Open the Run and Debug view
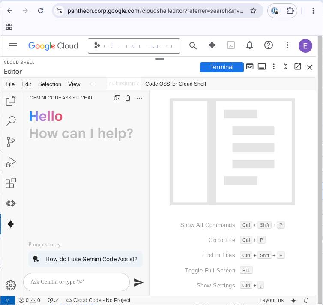The height and width of the screenshot is (305, 323). (x=11, y=162)
